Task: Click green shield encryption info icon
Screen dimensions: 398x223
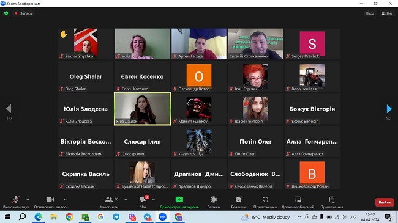Action: (x=6, y=13)
